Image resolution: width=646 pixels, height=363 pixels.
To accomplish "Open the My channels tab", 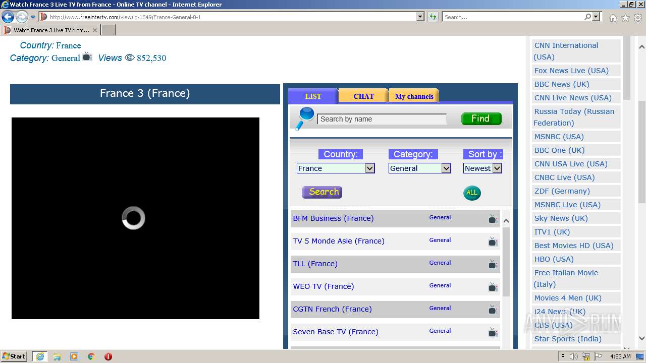I will 414,96.
